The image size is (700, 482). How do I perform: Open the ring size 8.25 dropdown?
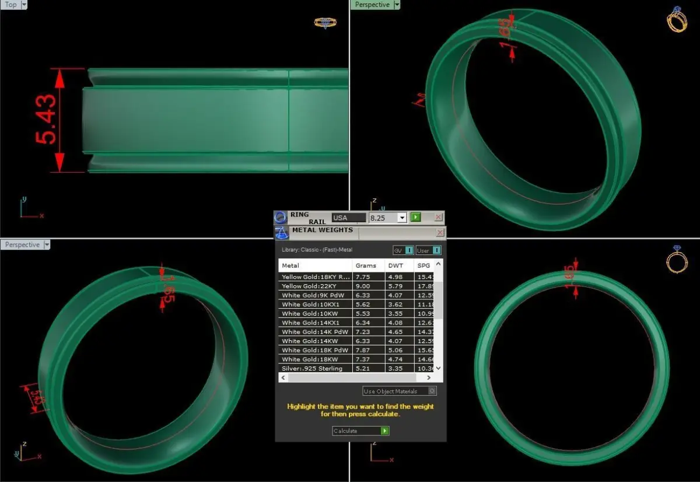401,218
